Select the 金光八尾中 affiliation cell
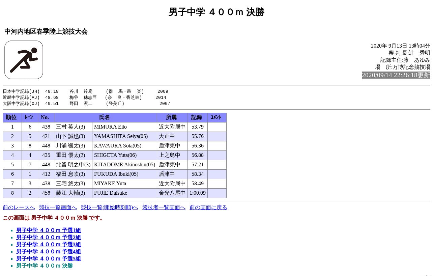The image size is (433, 276). tap(172, 193)
